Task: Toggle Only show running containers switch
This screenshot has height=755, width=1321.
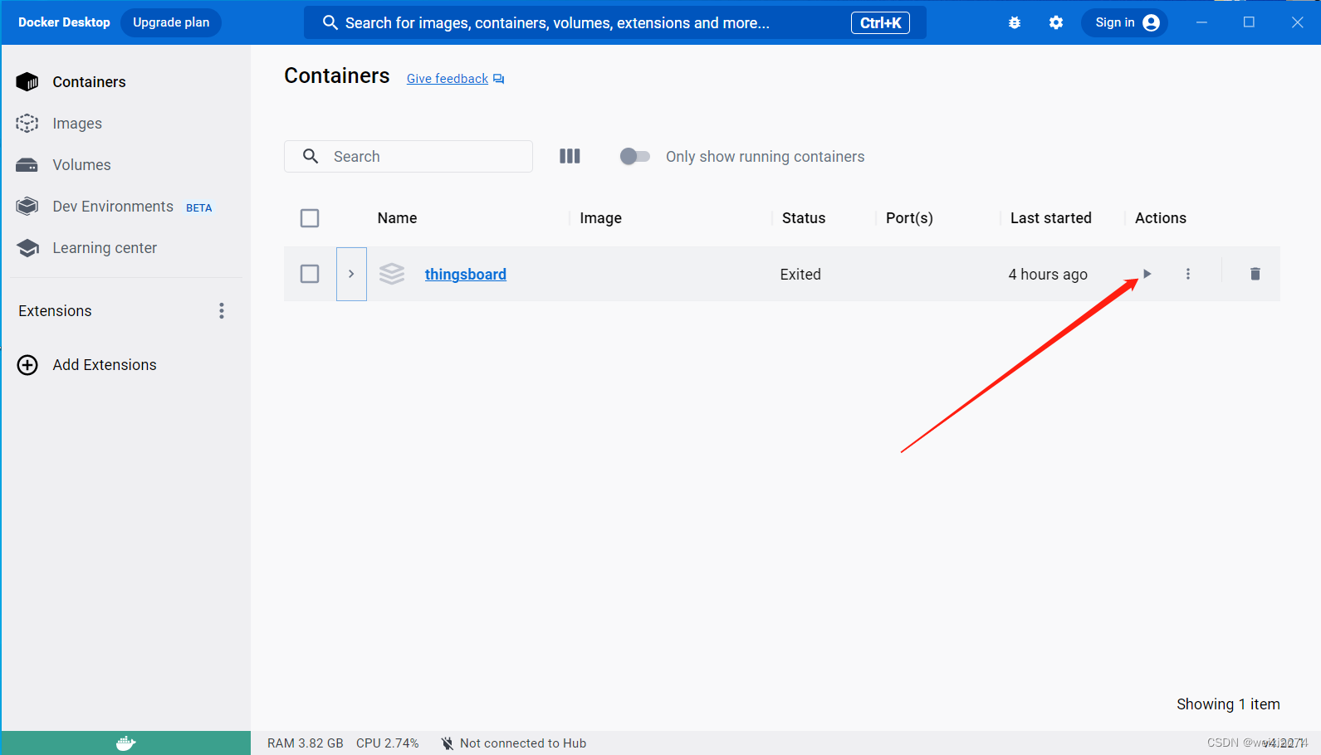Action: point(634,156)
